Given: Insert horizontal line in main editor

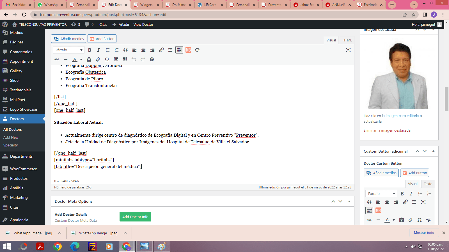Looking at the screenshot, I should click(66, 59).
